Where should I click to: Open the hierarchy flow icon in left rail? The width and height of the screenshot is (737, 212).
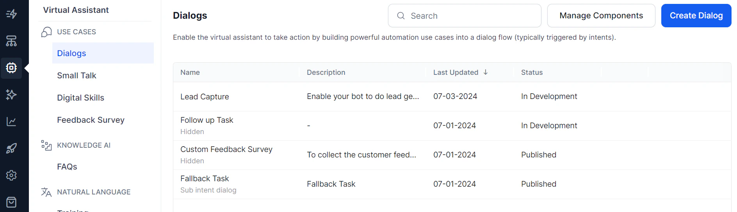click(11, 41)
